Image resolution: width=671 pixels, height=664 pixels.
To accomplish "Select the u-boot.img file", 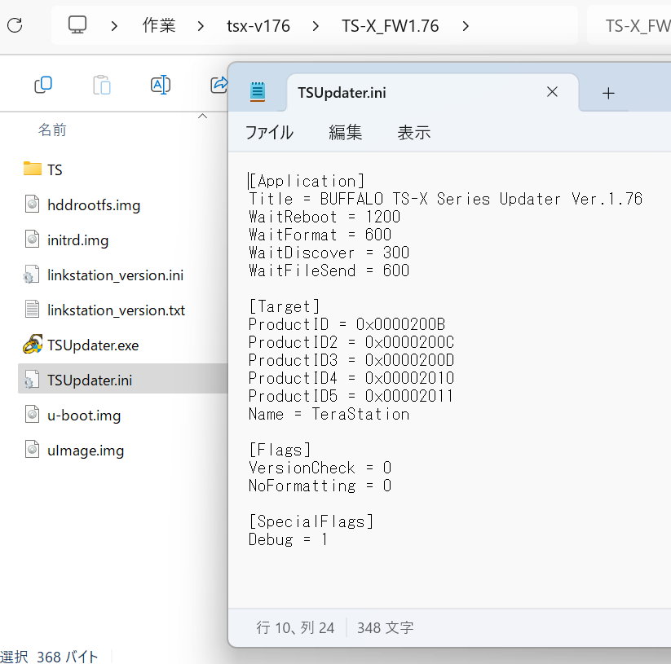I will tap(84, 416).
